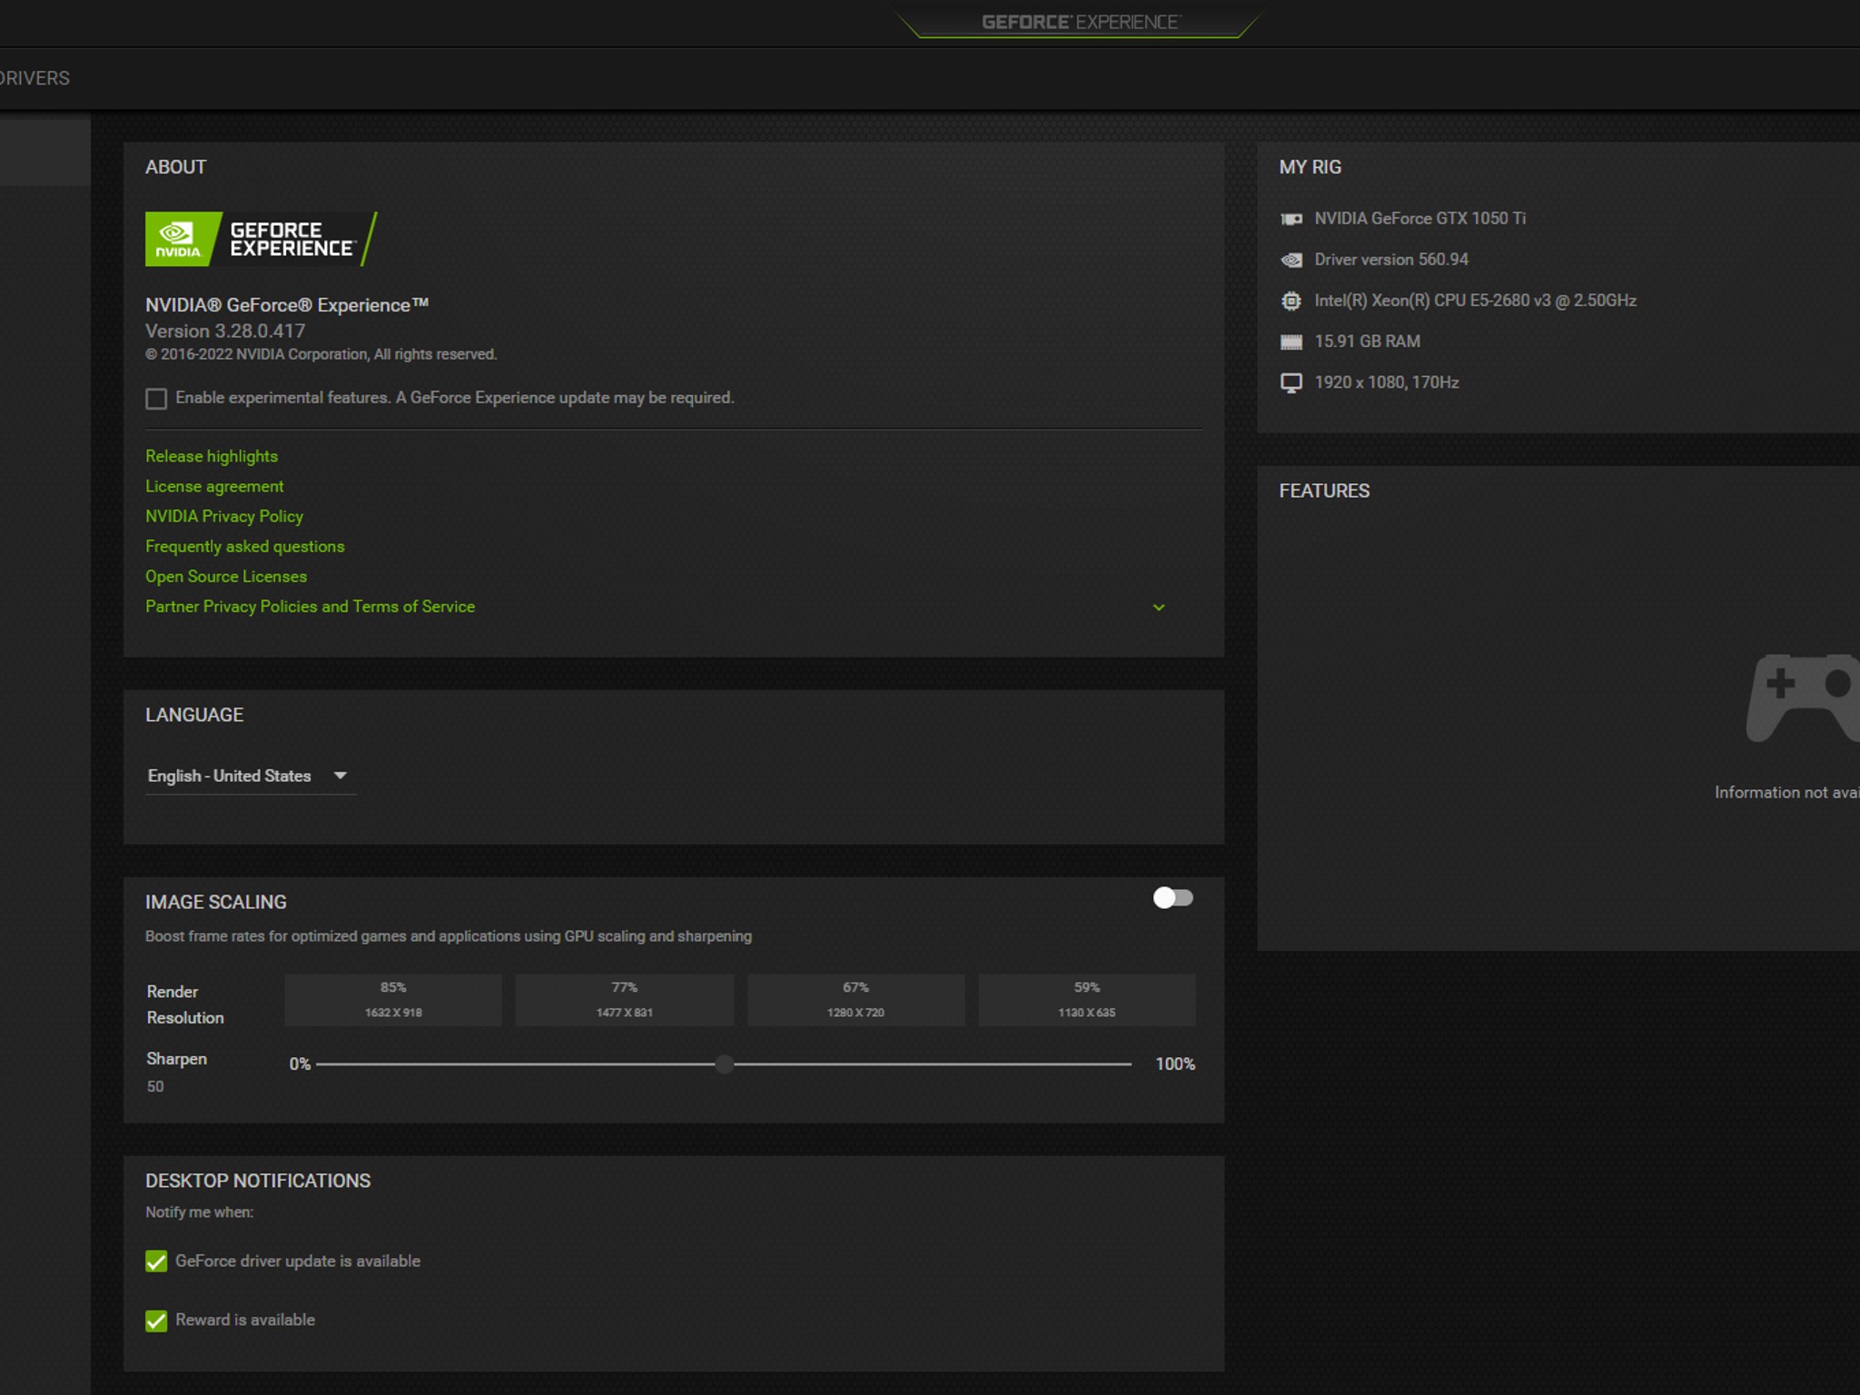The image size is (1860, 1395).
Task: Click the driver version icon in My Rig
Action: (x=1291, y=259)
